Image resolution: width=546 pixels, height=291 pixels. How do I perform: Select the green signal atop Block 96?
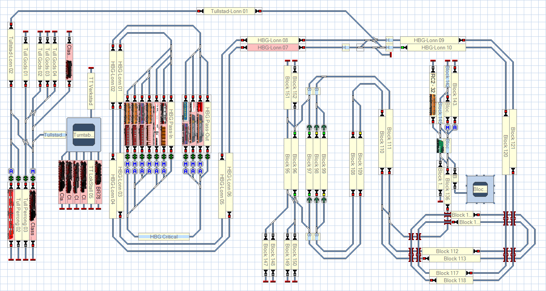295,134
